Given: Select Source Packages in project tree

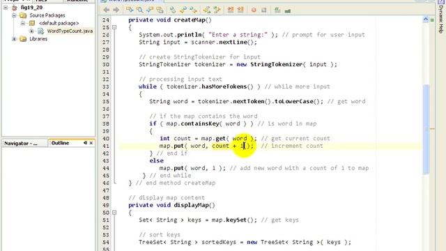Looking at the screenshot, I should click(47, 15).
